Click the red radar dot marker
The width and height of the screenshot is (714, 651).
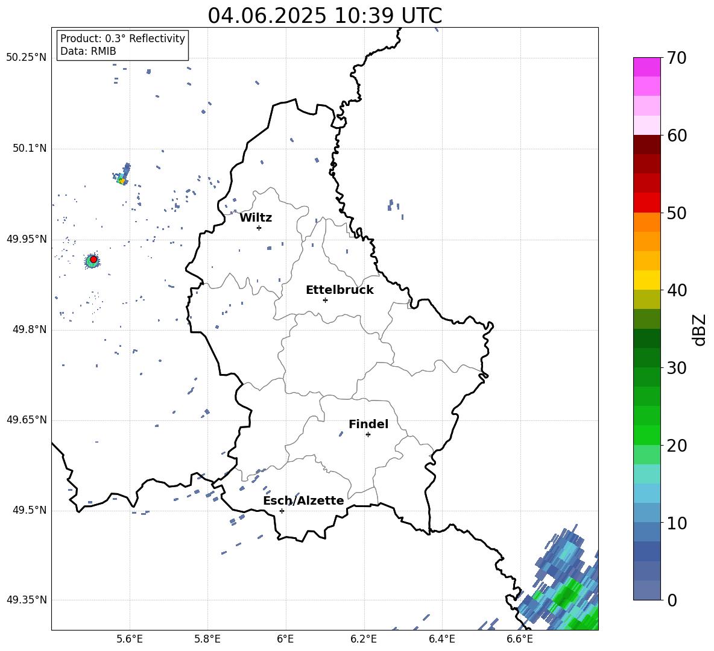click(x=93, y=260)
